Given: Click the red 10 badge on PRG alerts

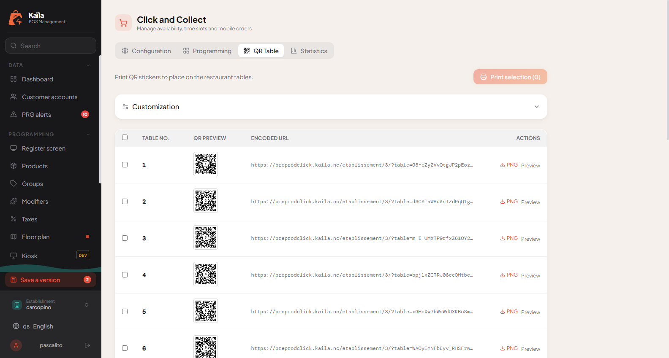Looking at the screenshot, I should point(85,114).
